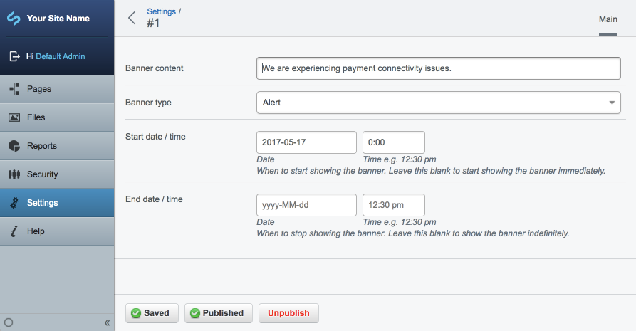Image resolution: width=636 pixels, height=331 pixels.
Task: Toggle the sticky menu circle
Action: click(x=9, y=322)
